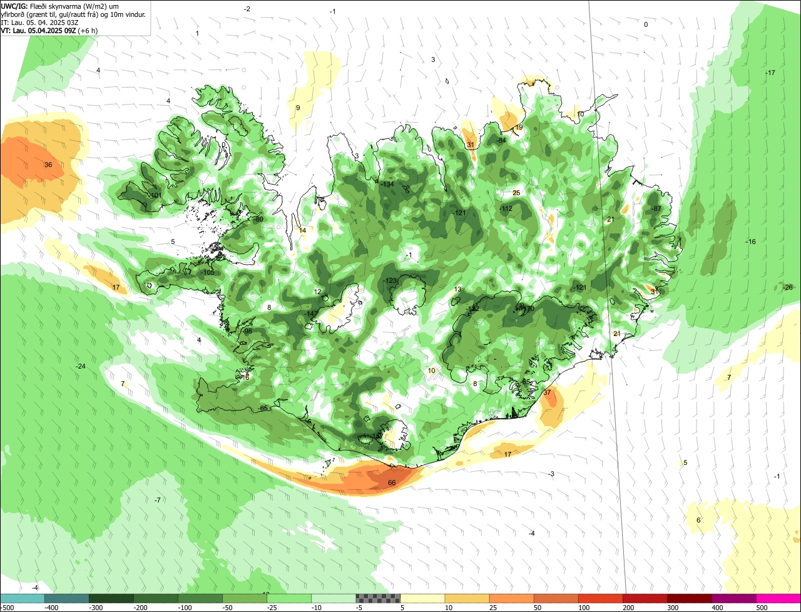The image size is (801, 612).
Task: Click the legend swatch between -10 and -5
Action: click(334, 599)
